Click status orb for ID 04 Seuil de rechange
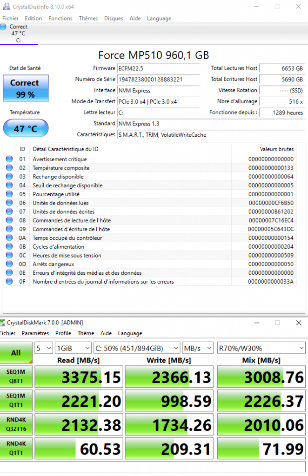308x476 pixels. point(9,185)
